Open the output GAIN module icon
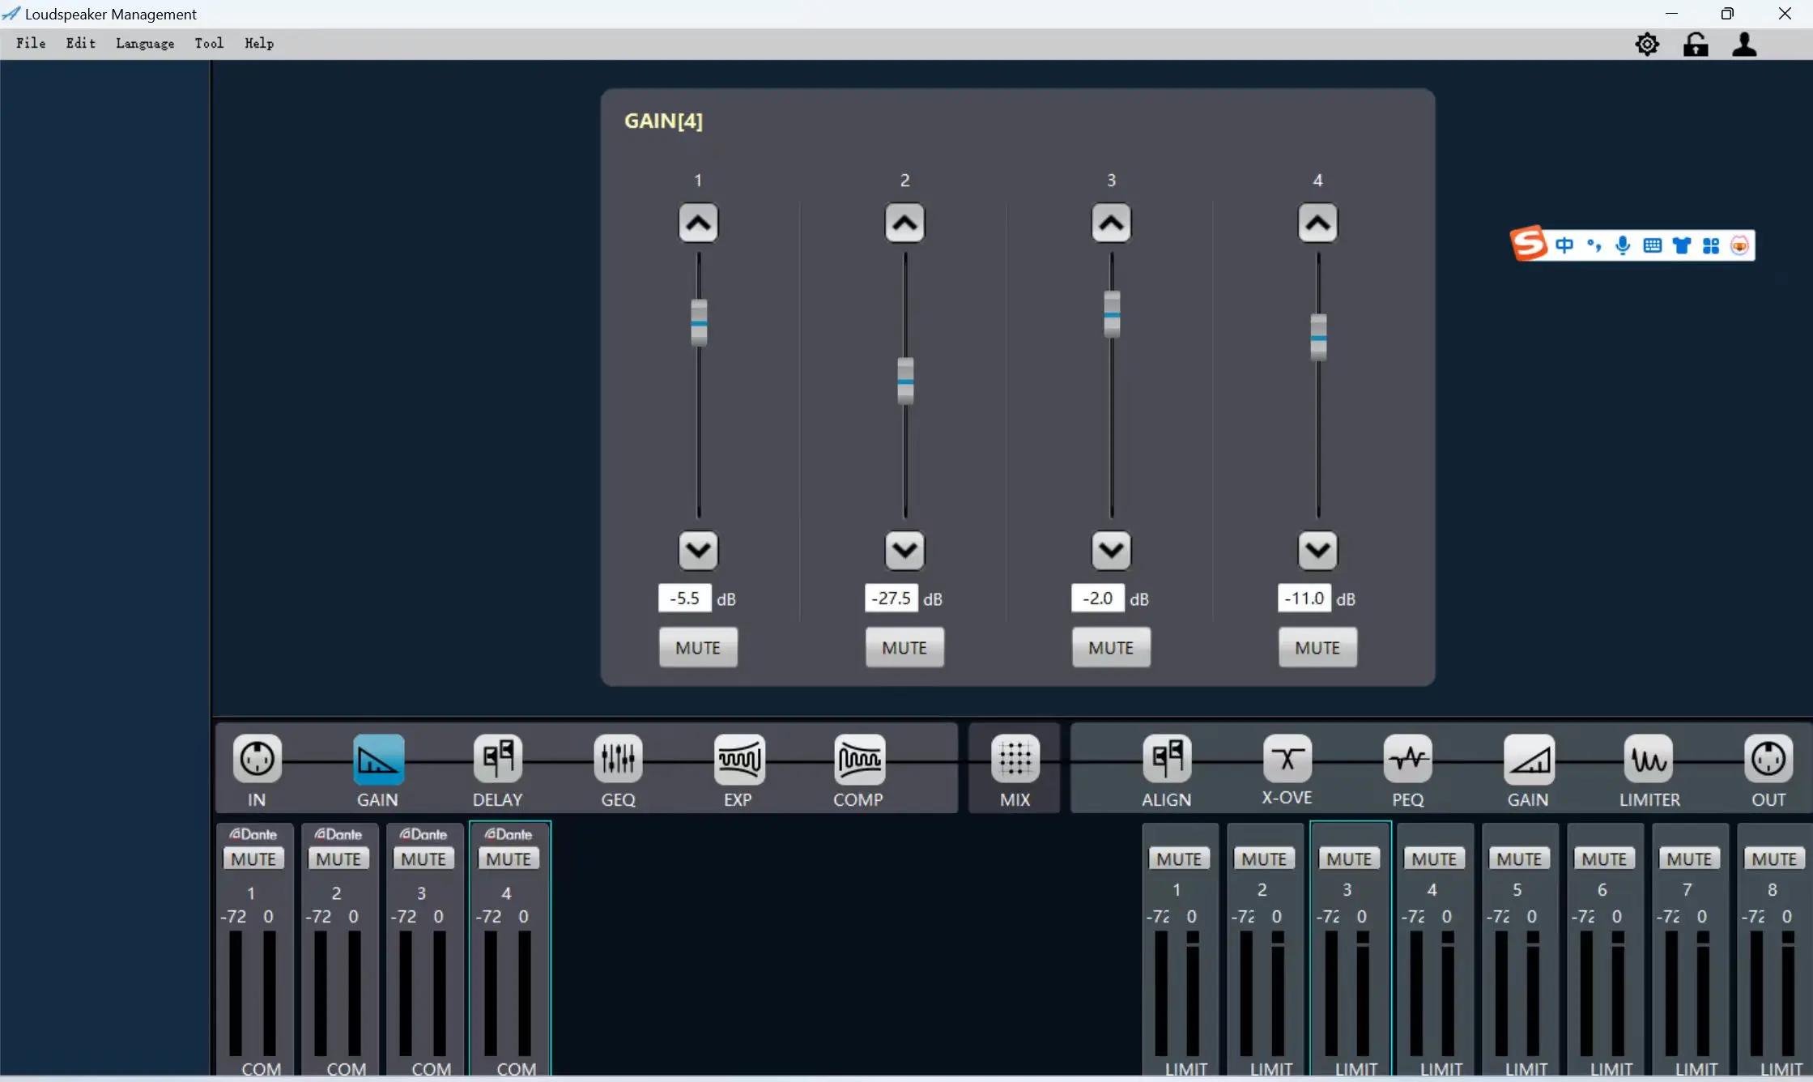Viewport: 1813px width, 1082px height. pos(1529,759)
